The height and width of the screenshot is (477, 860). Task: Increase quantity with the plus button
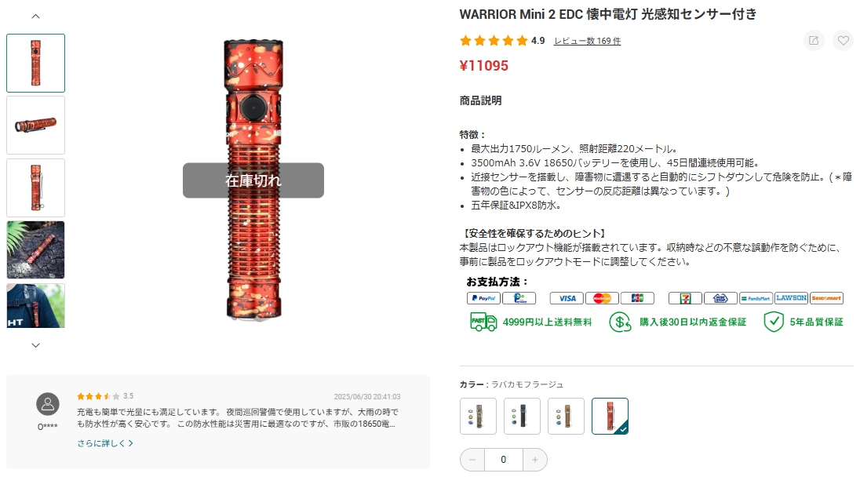click(x=535, y=460)
